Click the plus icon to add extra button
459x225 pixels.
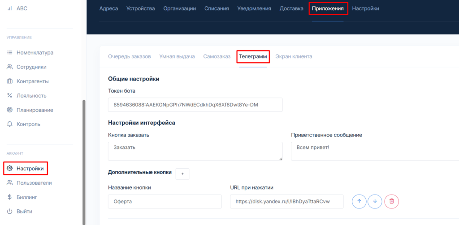182,174
